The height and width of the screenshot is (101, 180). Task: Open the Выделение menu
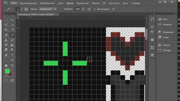83,3
